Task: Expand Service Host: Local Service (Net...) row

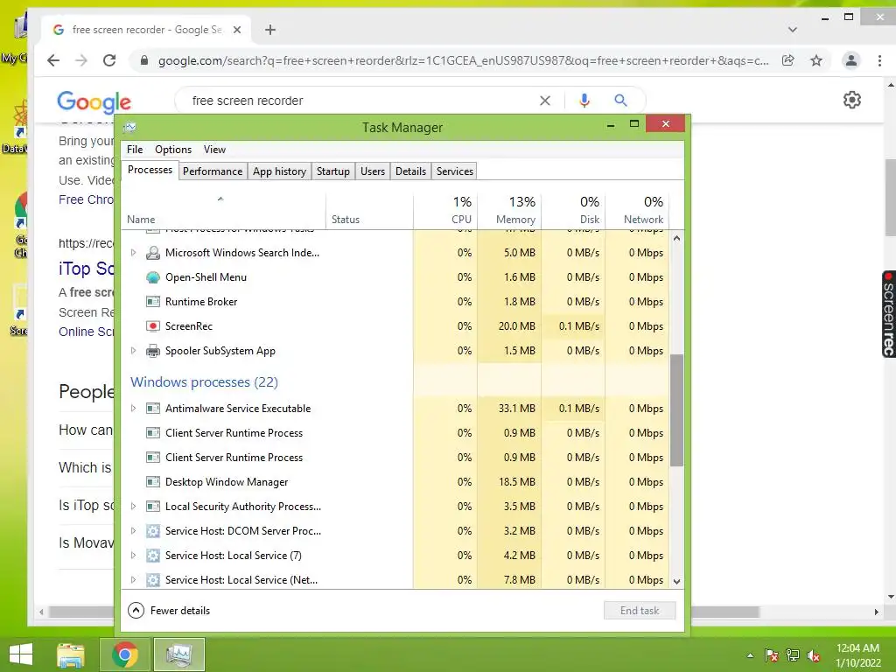Action: coord(133,580)
